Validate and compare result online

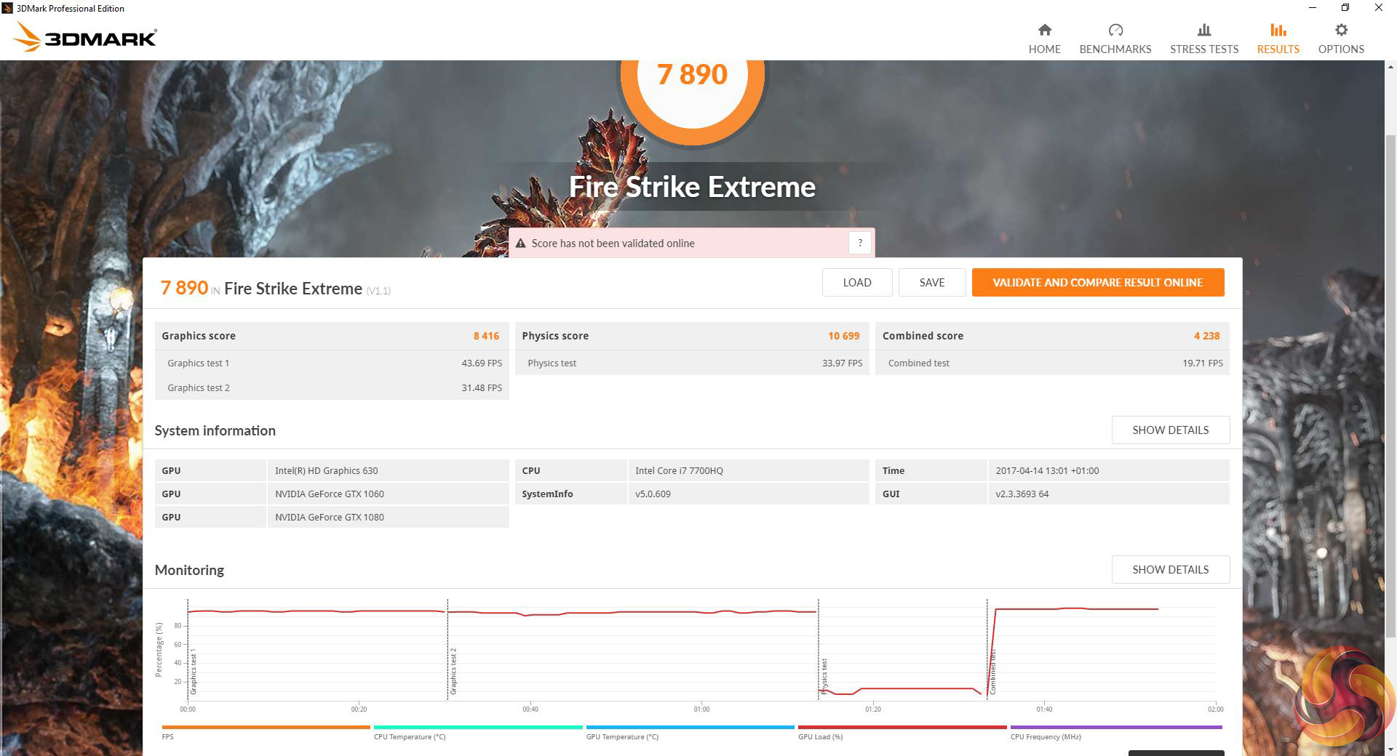1097,283
